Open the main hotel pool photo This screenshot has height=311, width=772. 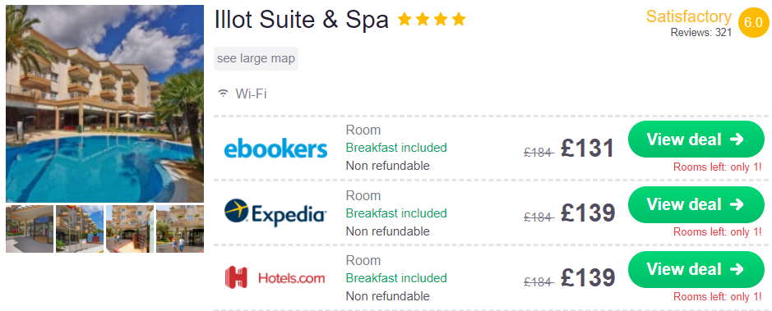(105, 103)
